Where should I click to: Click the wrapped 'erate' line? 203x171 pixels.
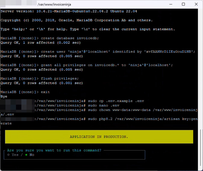coord(6,123)
